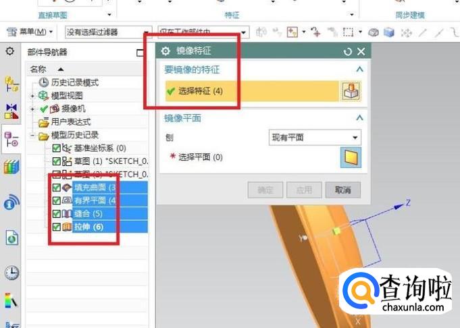
Task: Select the 基准坐标系 (0) tree row
Action: (x=100, y=148)
